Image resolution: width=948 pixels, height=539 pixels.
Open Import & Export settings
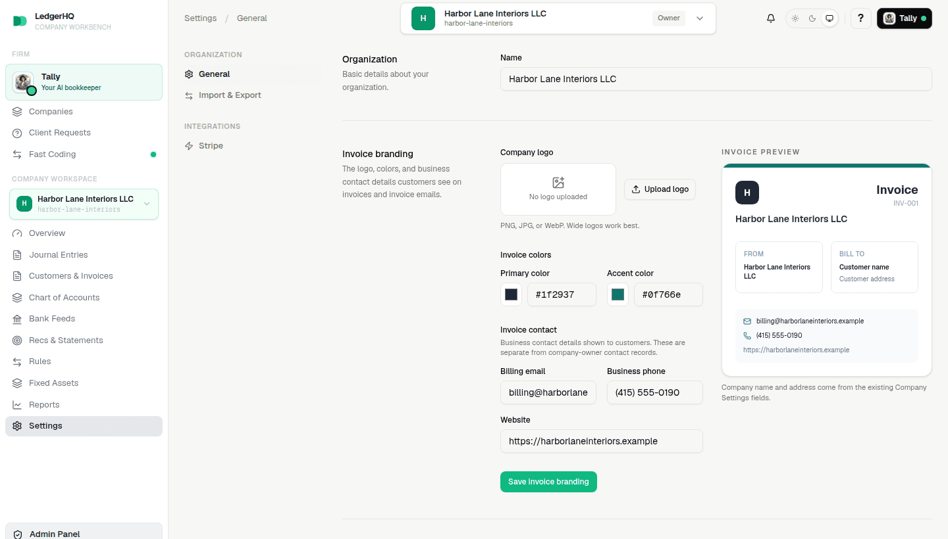click(252, 95)
